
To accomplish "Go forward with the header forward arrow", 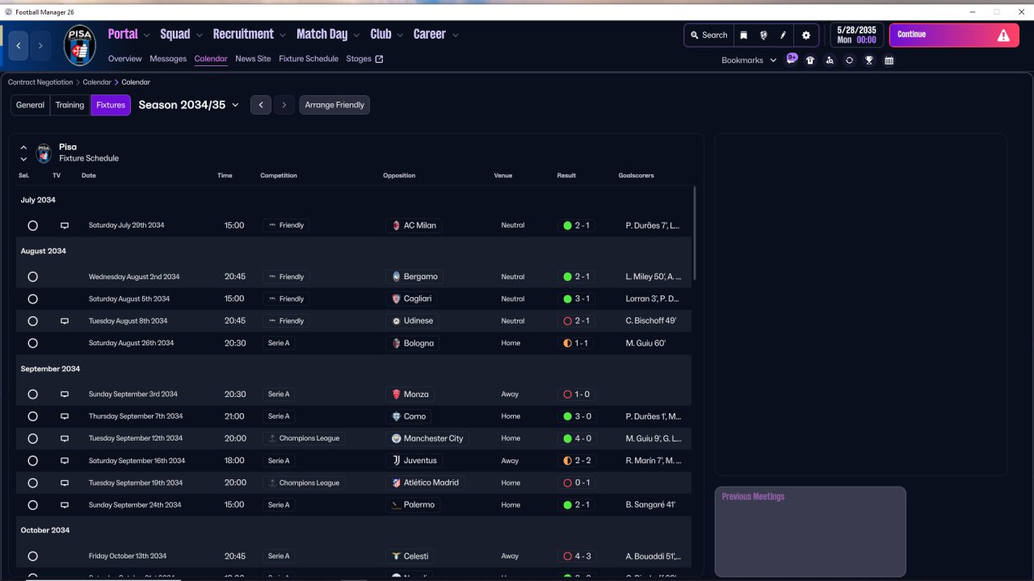I will click(x=40, y=46).
